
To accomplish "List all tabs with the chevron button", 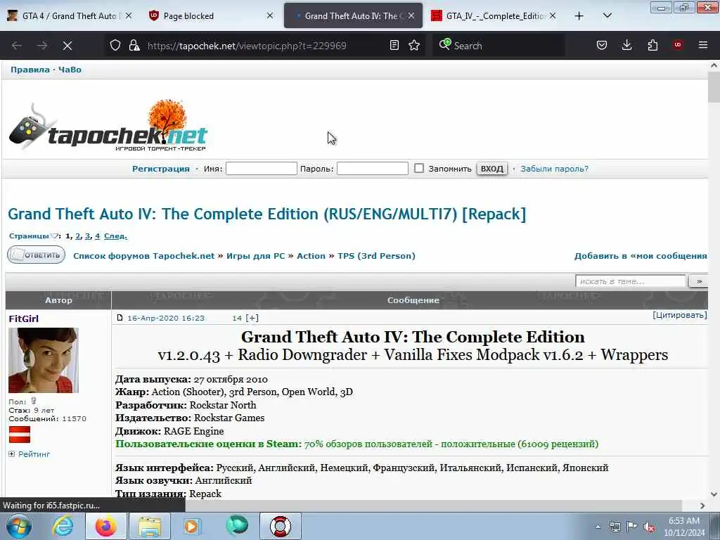I will 607,15.
